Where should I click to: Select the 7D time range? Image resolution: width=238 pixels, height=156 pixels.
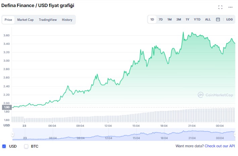point(160,19)
